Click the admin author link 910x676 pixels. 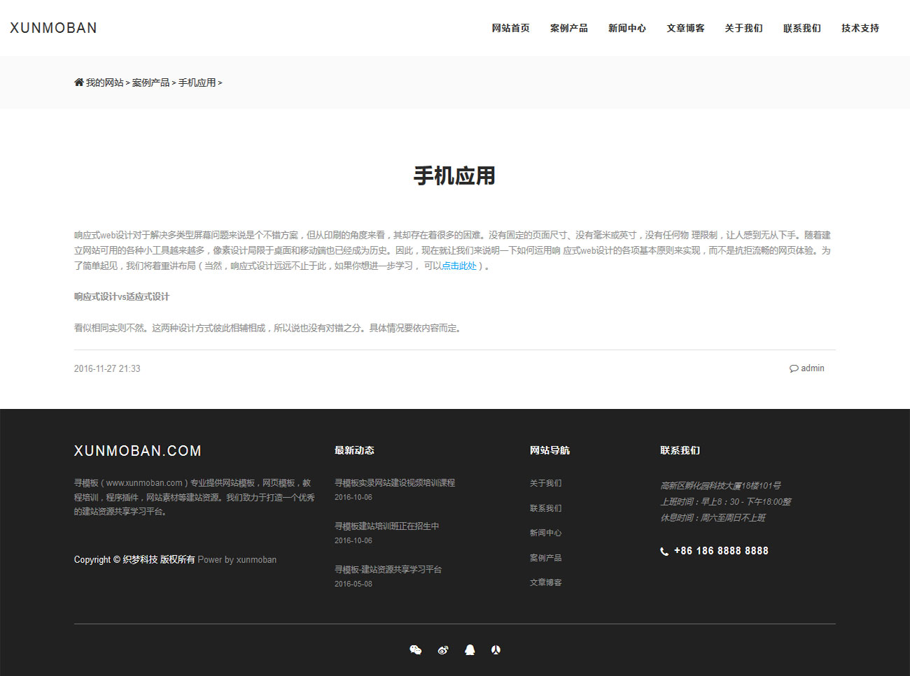point(812,368)
